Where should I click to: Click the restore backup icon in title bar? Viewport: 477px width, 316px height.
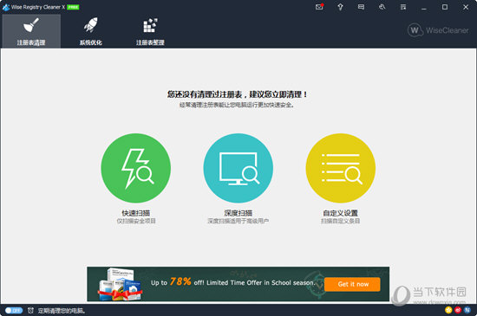[x=382, y=7]
